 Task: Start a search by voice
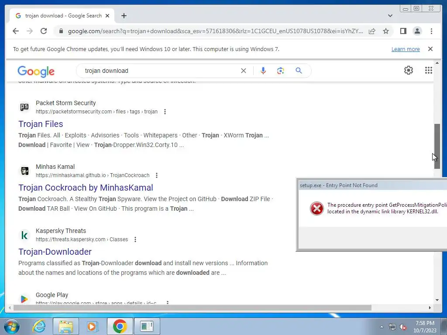[x=263, y=71]
